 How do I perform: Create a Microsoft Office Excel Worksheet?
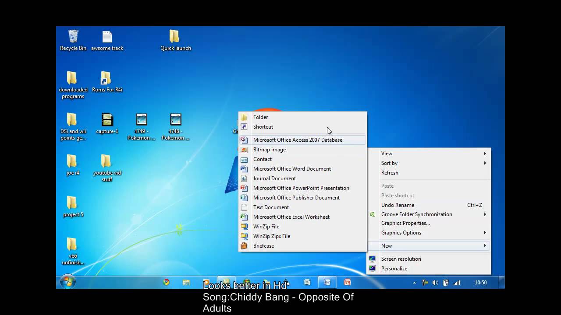302,217
